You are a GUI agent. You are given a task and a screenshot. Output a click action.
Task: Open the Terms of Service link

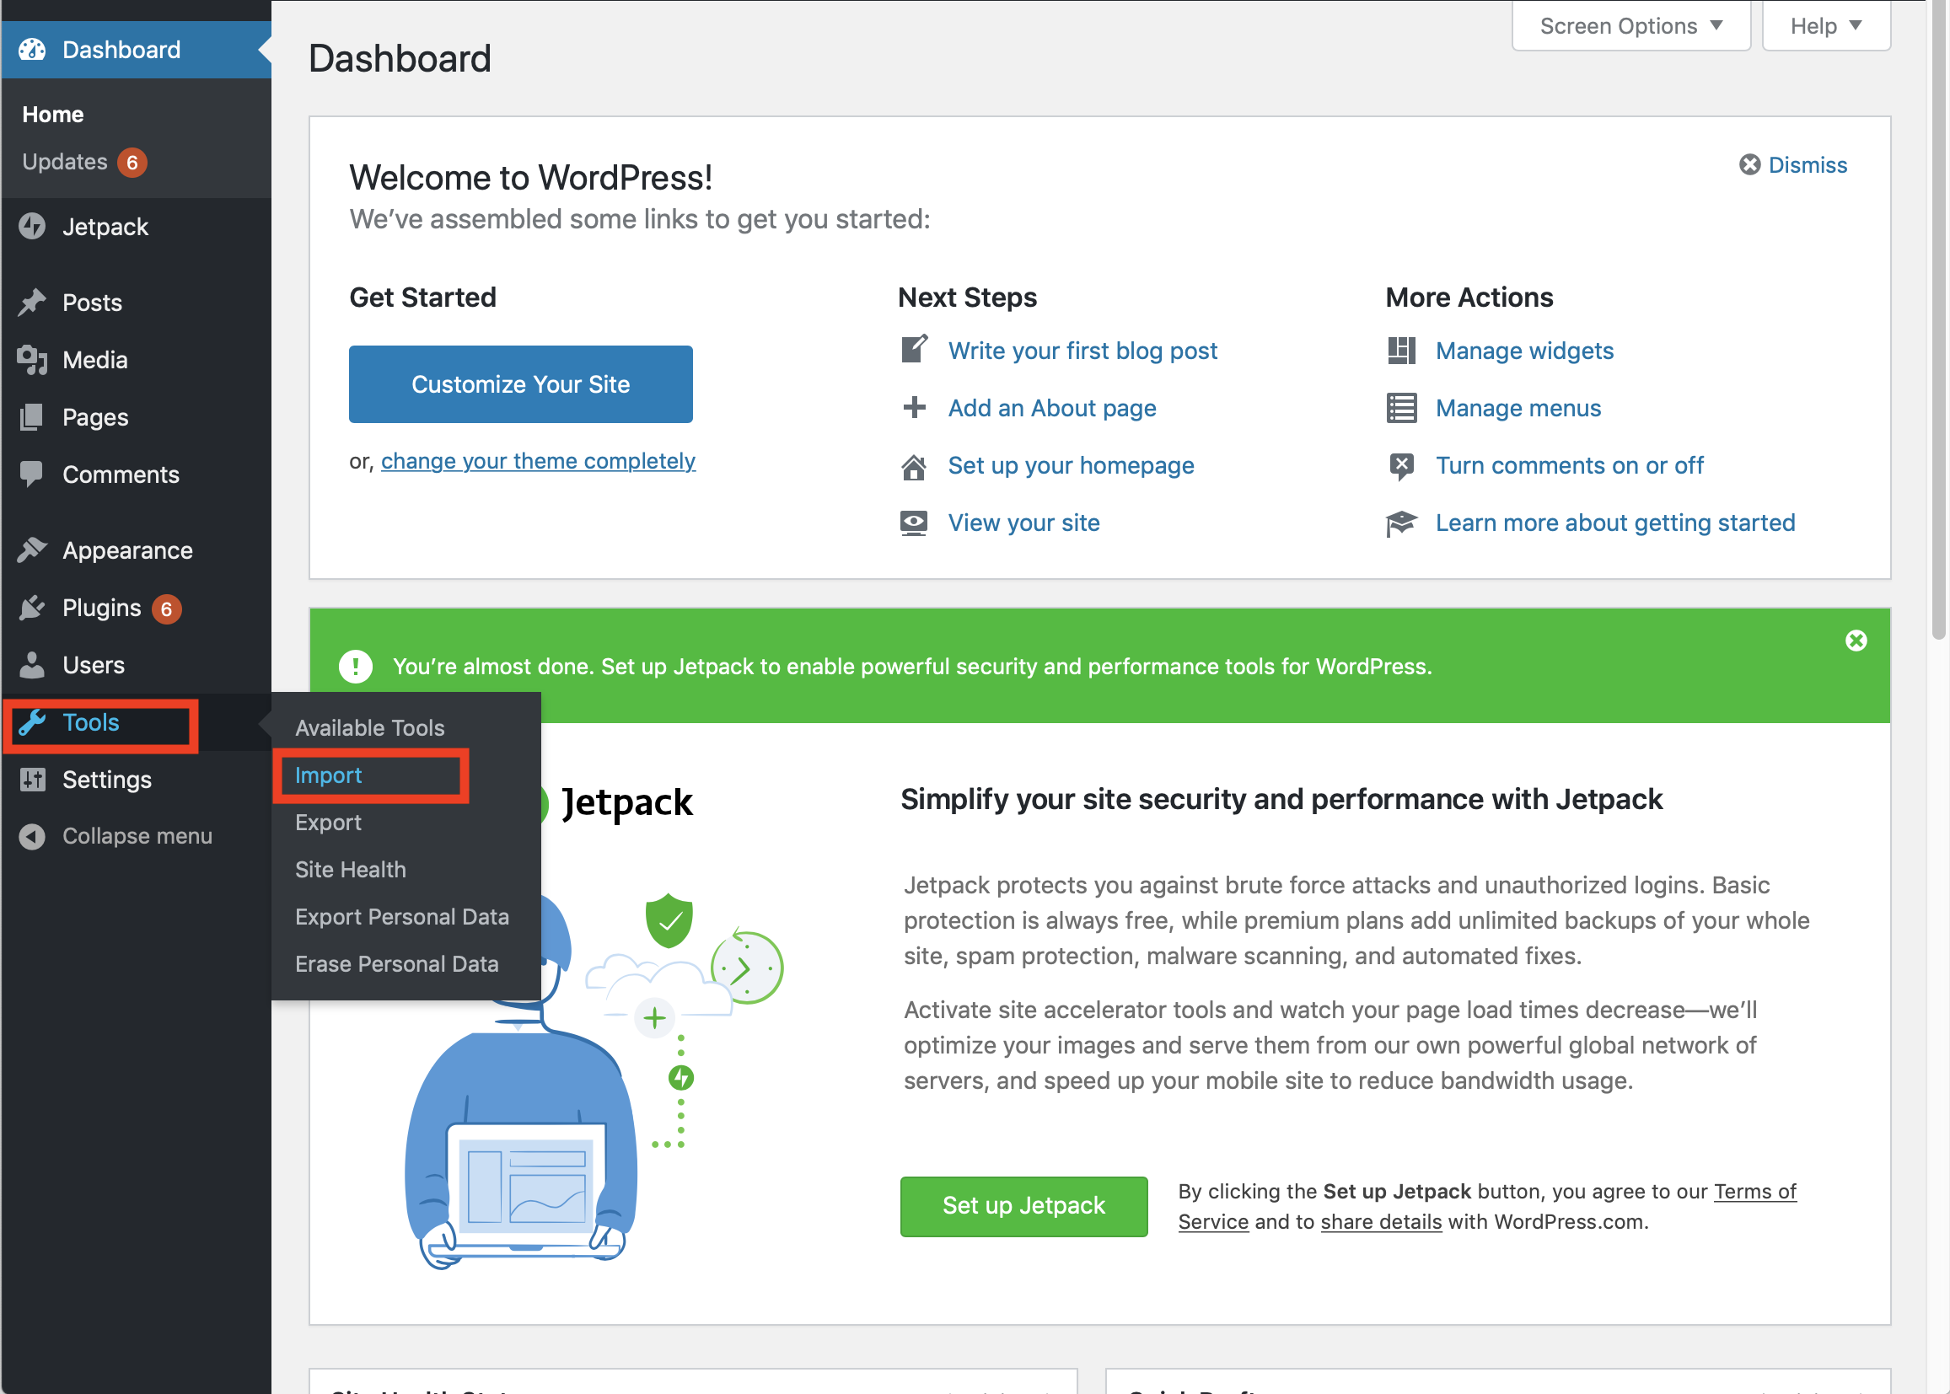[1754, 1192]
